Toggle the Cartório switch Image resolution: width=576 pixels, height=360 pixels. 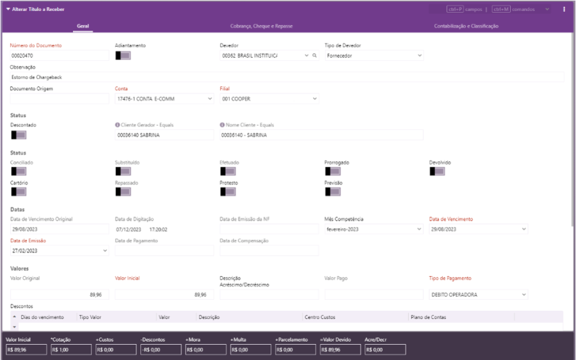[x=19, y=192]
